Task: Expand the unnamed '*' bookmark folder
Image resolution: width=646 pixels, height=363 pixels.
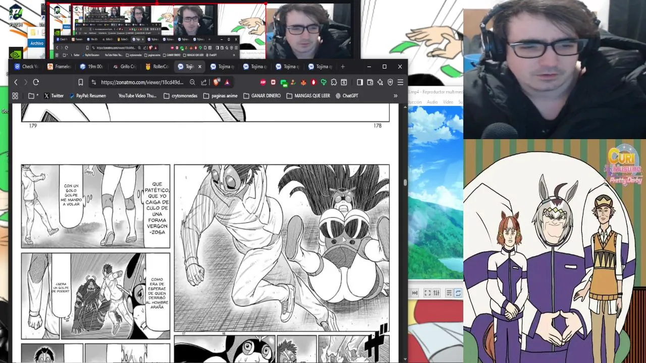Action: 33,96
